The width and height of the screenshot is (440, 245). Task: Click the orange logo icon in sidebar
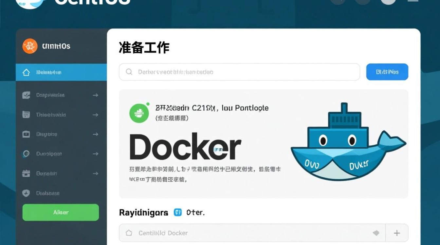[30, 46]
